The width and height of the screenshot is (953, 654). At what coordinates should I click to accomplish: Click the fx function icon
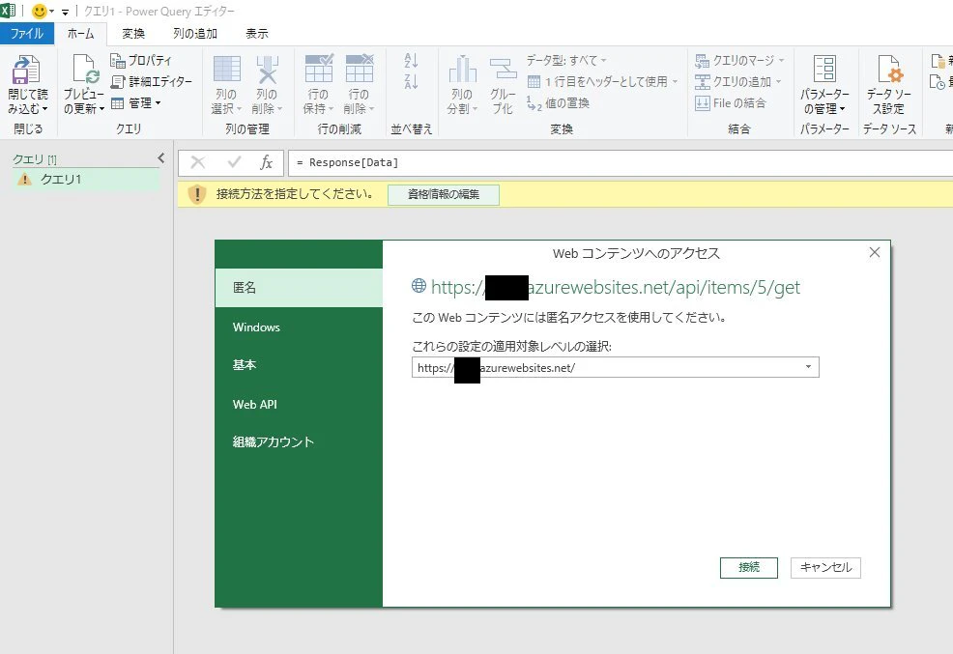tap(266, 162)
